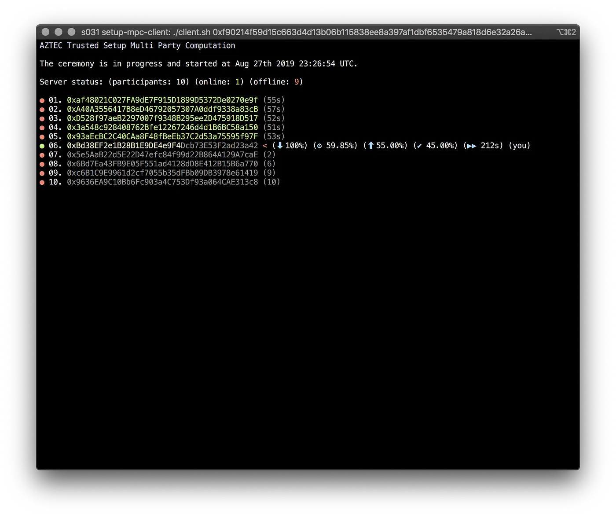This screenshot has height=518, width=616.
Task: Click the '(53s)' duration on row 05
Action: pos(274,136)
